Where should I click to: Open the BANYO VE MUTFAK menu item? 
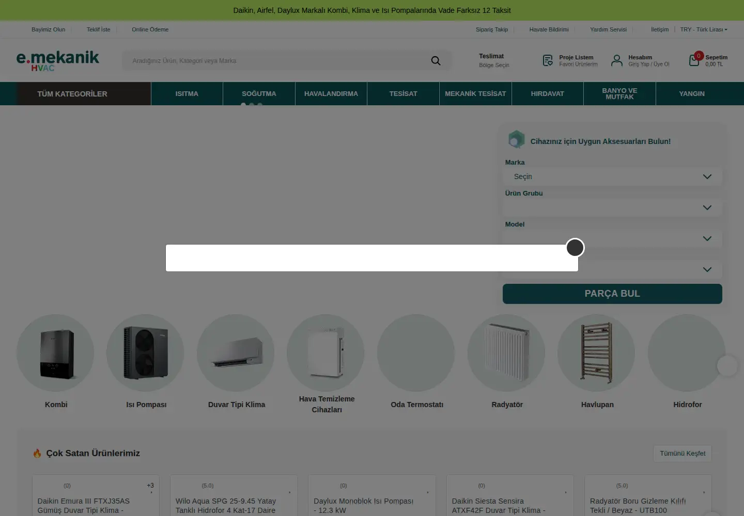(x=619, y=93)
